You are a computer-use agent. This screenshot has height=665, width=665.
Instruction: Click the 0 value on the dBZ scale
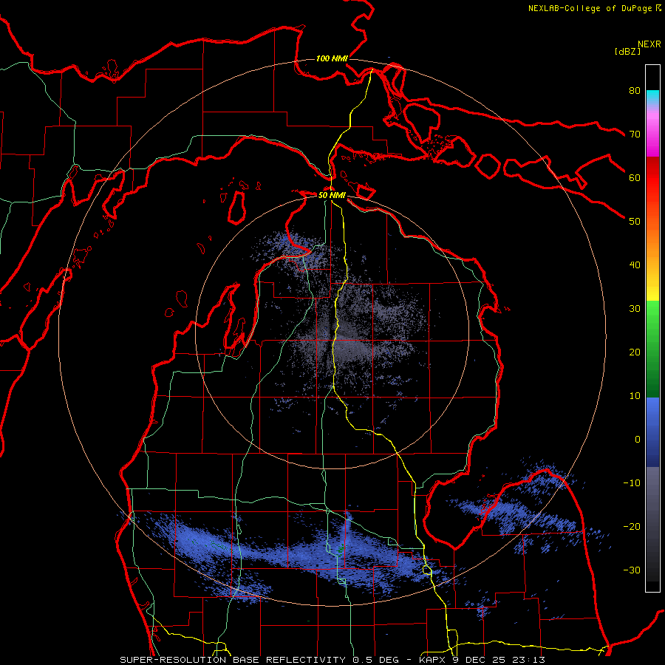638,440
